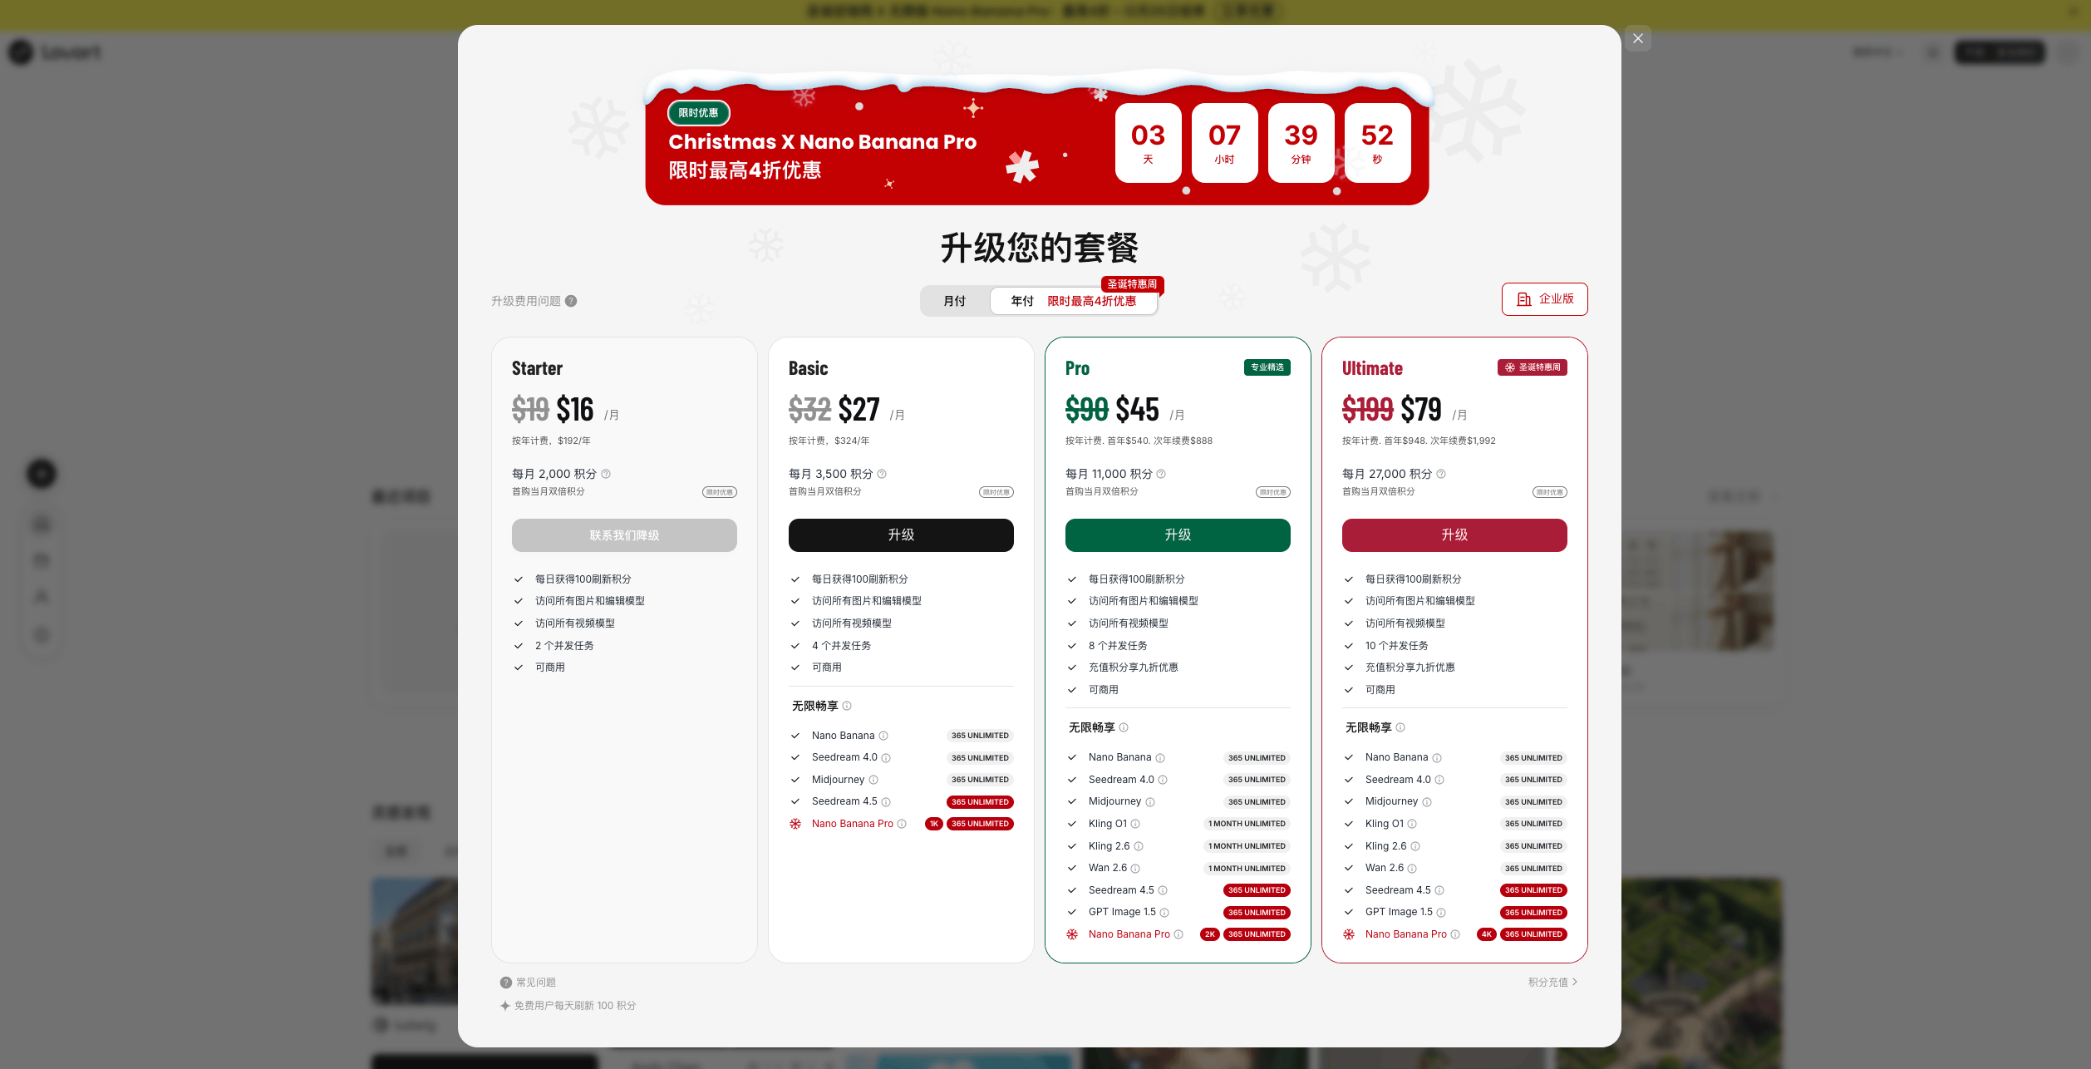
Task: Open the info icon beside Pro's 每月 11,000 积分
Action: coord(1161,474)
